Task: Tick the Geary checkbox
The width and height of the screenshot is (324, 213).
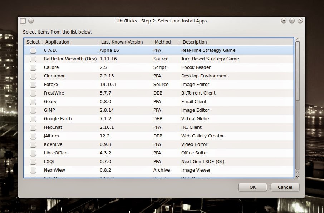Action: [33, 102]
